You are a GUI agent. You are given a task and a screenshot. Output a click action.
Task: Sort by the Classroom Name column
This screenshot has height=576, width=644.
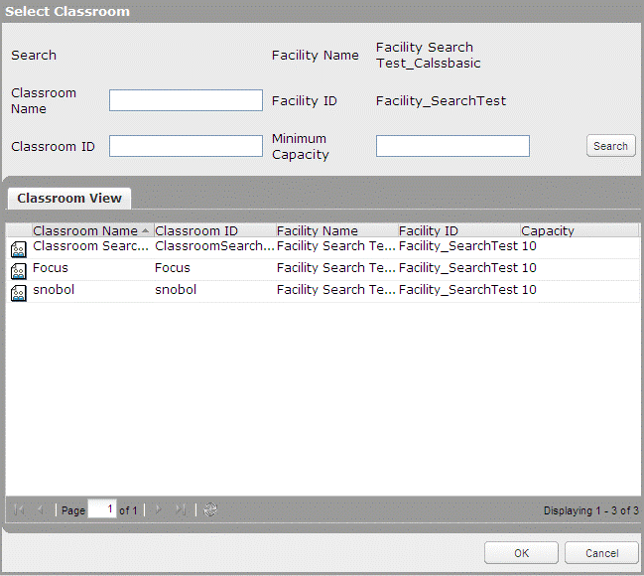coord(85,230)
